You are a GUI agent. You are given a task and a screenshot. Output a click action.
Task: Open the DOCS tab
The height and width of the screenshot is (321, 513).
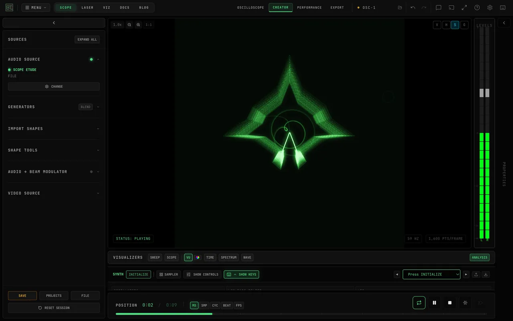[125, 8]
